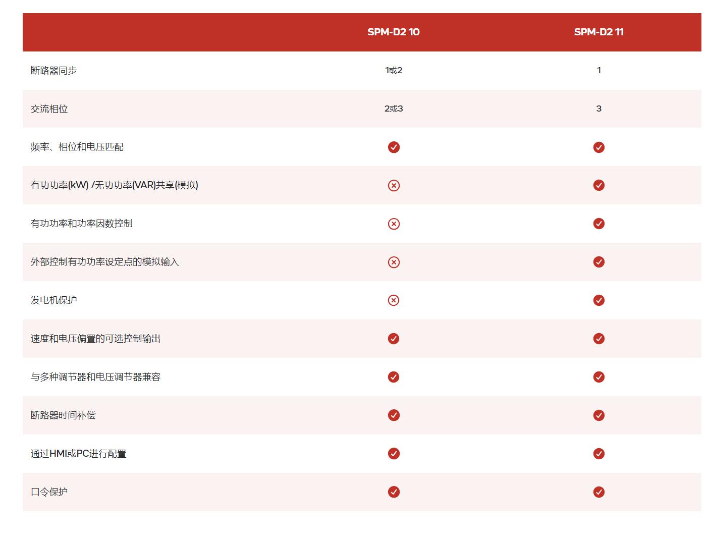The height and width of the screenshot is (539, 709).
Task: Select the check icon for 口令保护 under SPM-D2 11
Action: click(598, 492)
